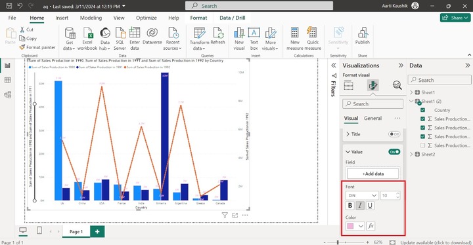Click the +Add data button
This screenshot has height=245, width=473.
tap(373, 174)
